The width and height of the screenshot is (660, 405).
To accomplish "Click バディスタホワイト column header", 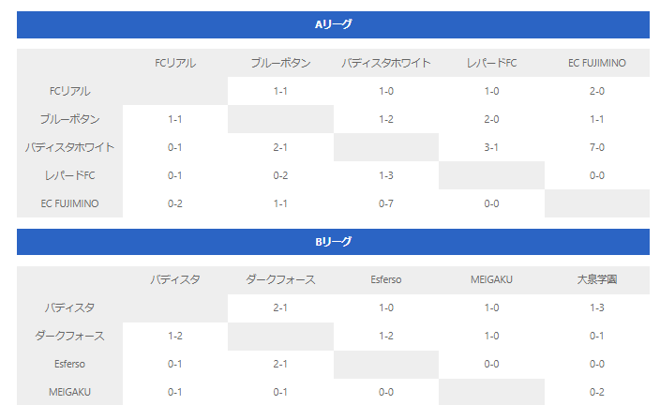I will click(x=386, y=63).
